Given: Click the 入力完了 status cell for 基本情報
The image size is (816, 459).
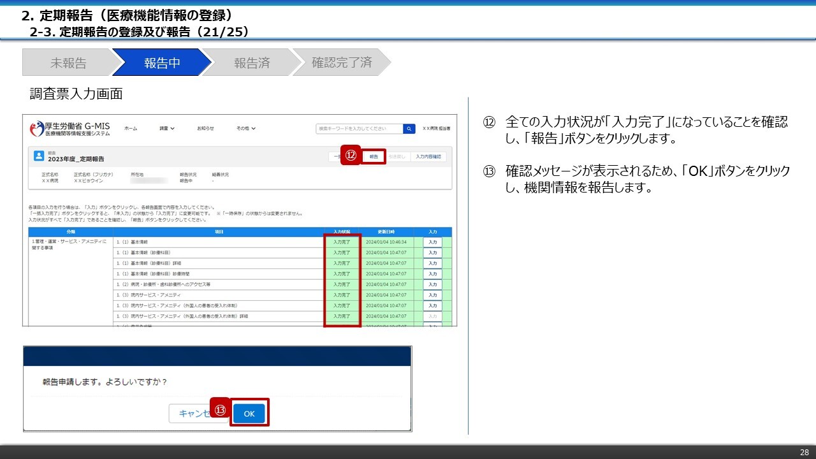Looking at the screenshot, I should (x=342, y=242).
